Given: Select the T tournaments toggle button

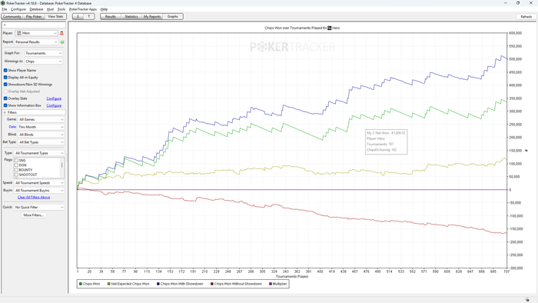Looking at the screenshot, I should [x=89, y=16].
